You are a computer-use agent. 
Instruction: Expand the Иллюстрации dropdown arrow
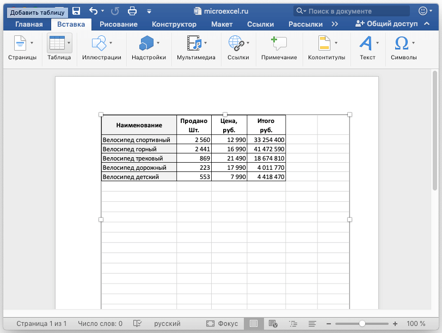(111, 43)
